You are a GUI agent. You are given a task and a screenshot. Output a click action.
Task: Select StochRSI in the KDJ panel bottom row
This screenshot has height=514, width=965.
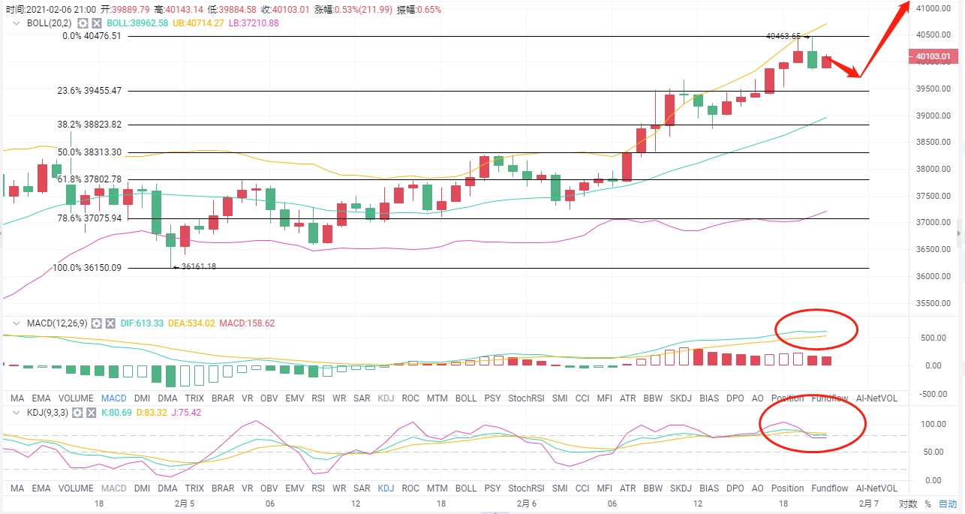527,488
